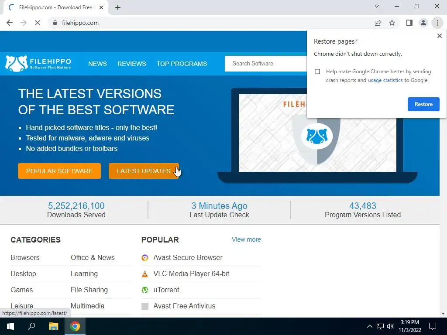The image size is (447, 335).
Task: Show hidden system tray icons
Action: tap(369, 326)
